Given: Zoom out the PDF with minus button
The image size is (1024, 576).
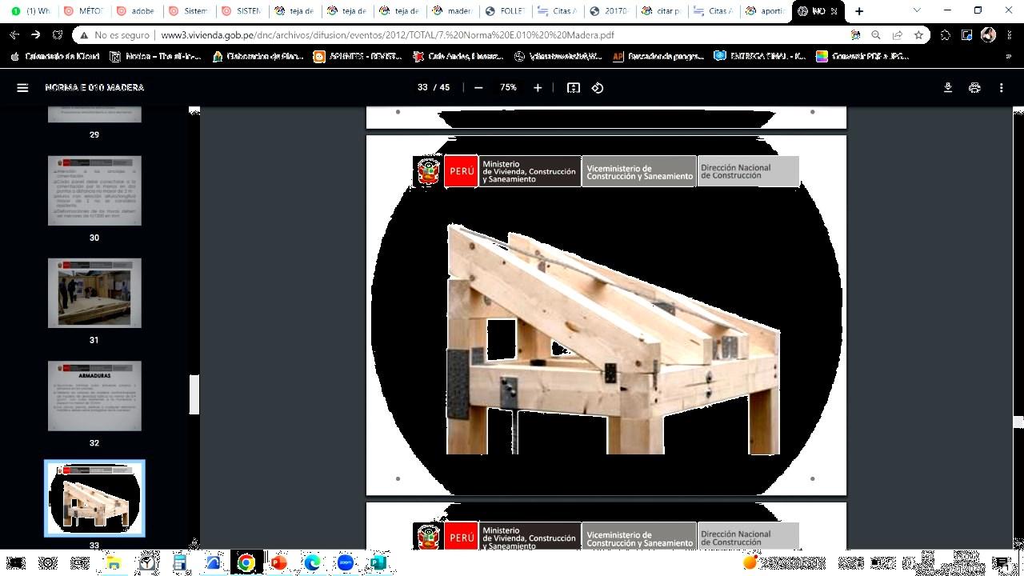Looking at the screenshot, I should [478, 88].
